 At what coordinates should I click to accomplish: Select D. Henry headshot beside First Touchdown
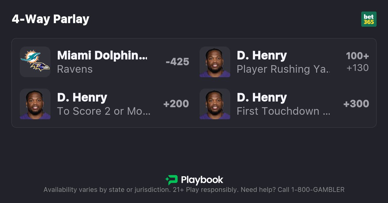tap(215, 104)
